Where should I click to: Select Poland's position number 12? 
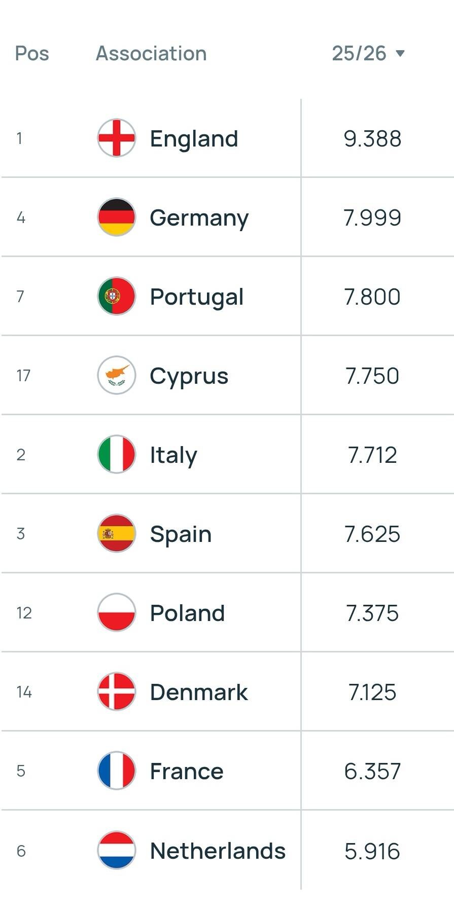pyautogui.click(x=24, y=613)
